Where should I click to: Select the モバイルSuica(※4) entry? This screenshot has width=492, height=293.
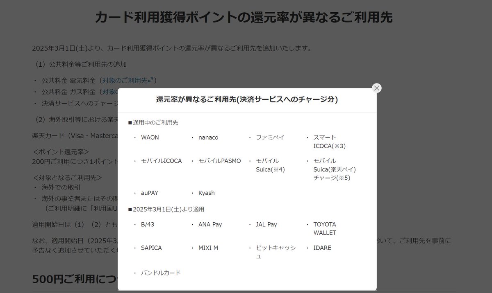270,165
